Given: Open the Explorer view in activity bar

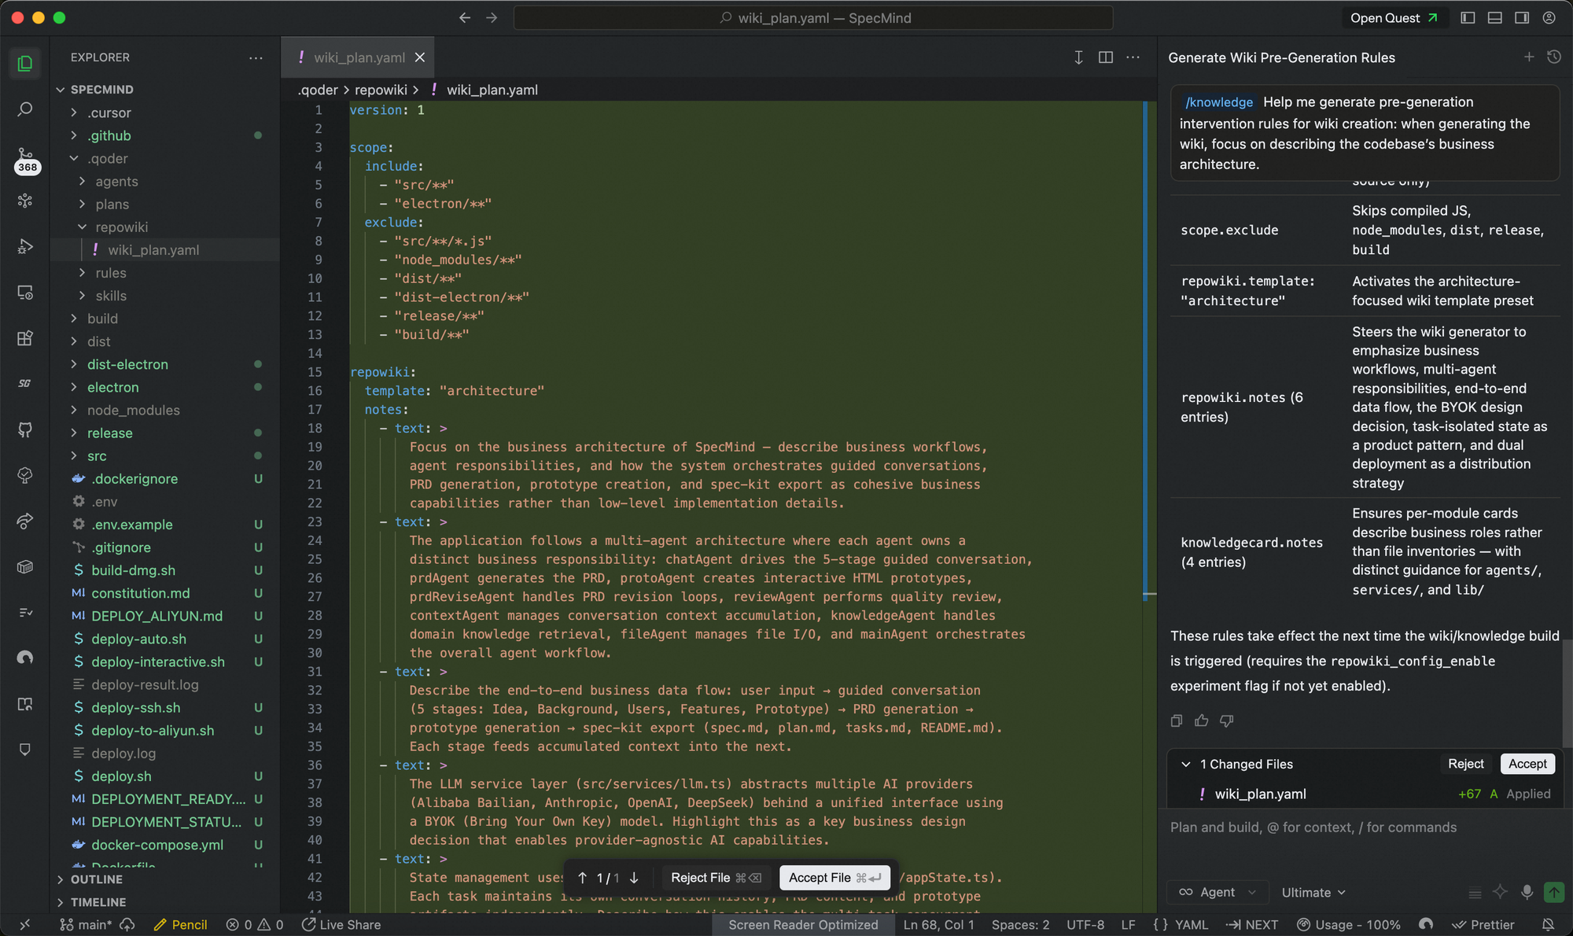Looking at the screenshot, I should coord(25,63).
